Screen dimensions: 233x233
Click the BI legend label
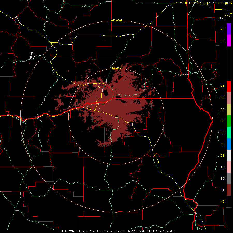click(222, 190)
